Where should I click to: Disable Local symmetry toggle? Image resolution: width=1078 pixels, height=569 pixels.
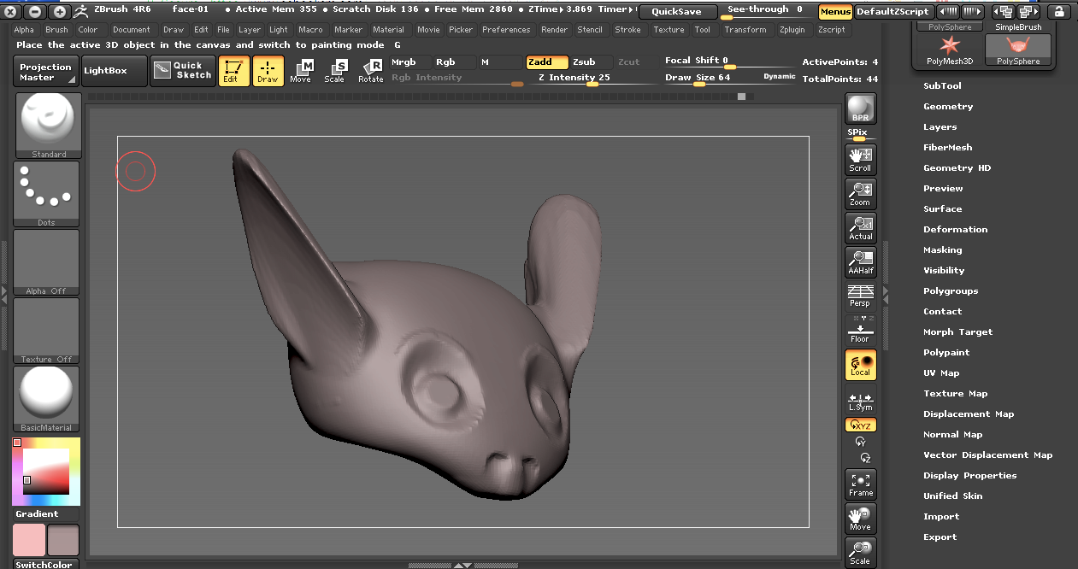point(860,365)
